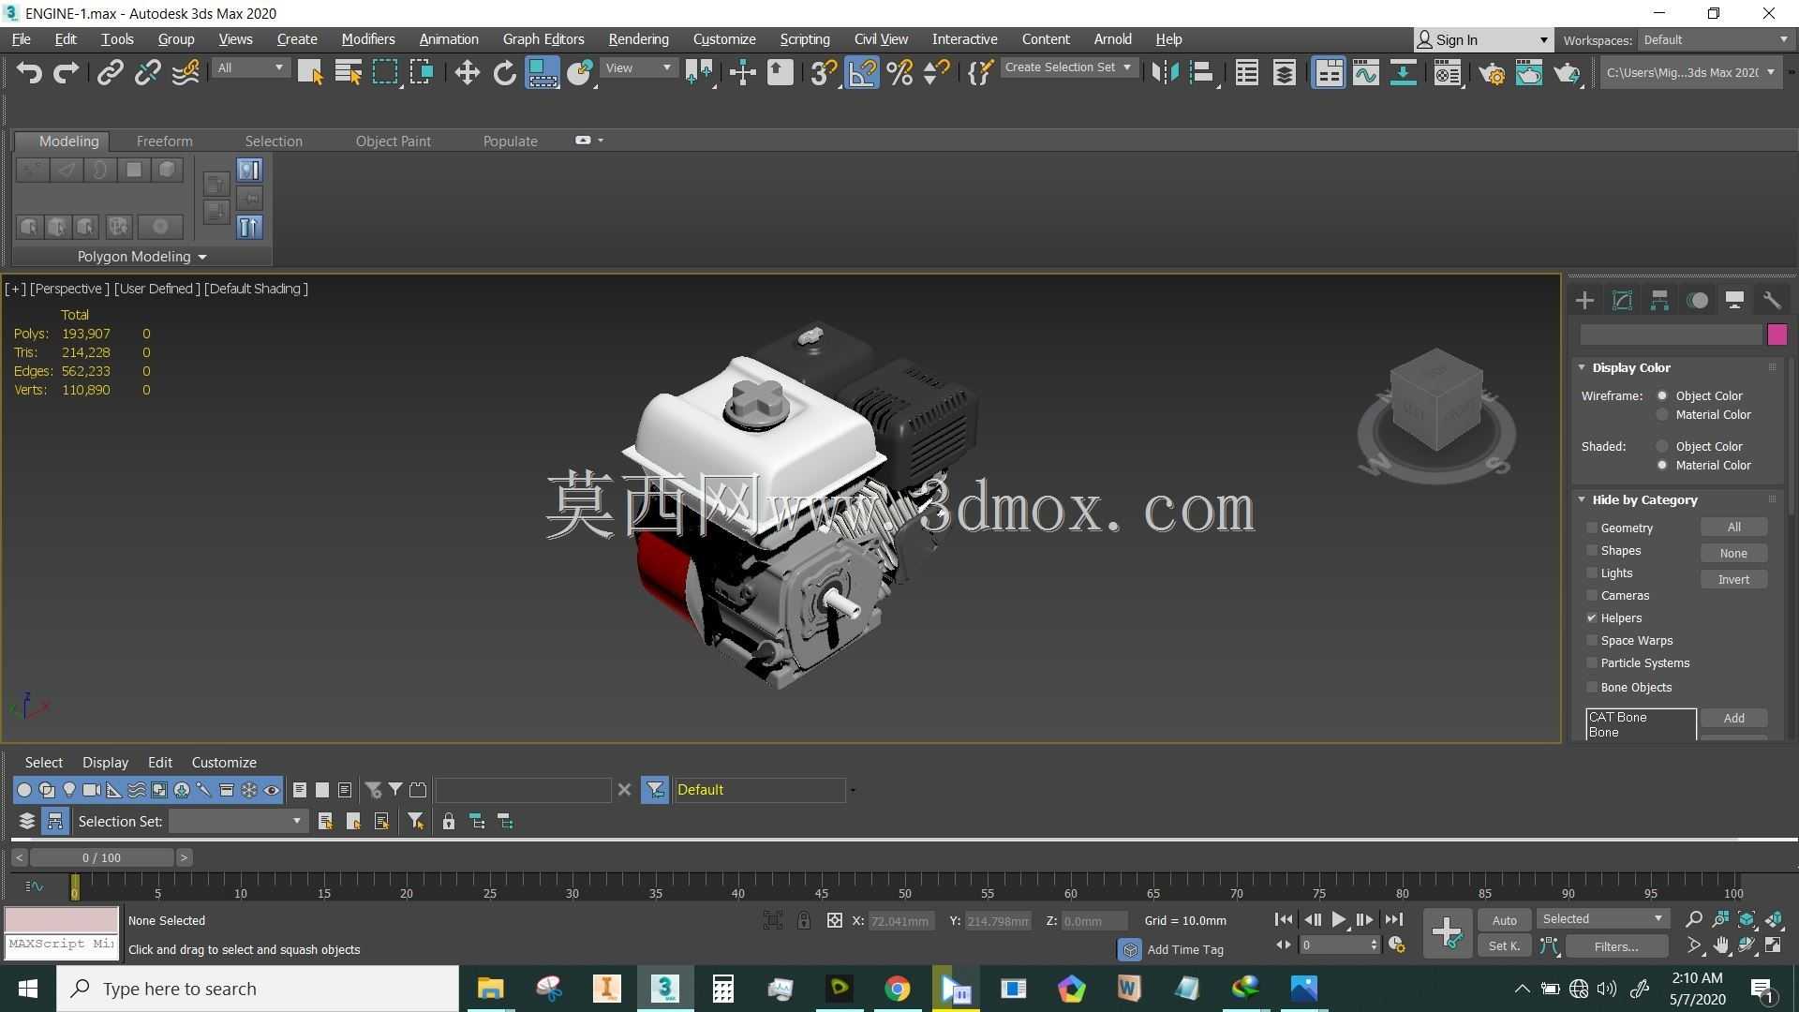Open the Selection Set dropdown
Screen dimensions: 1799x1012
[238, 821]
